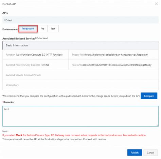
Task: Click the APIs label
Action: 5,13
